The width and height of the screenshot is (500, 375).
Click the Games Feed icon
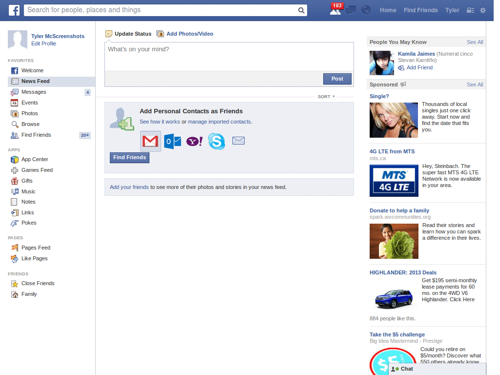pos(15,170)
